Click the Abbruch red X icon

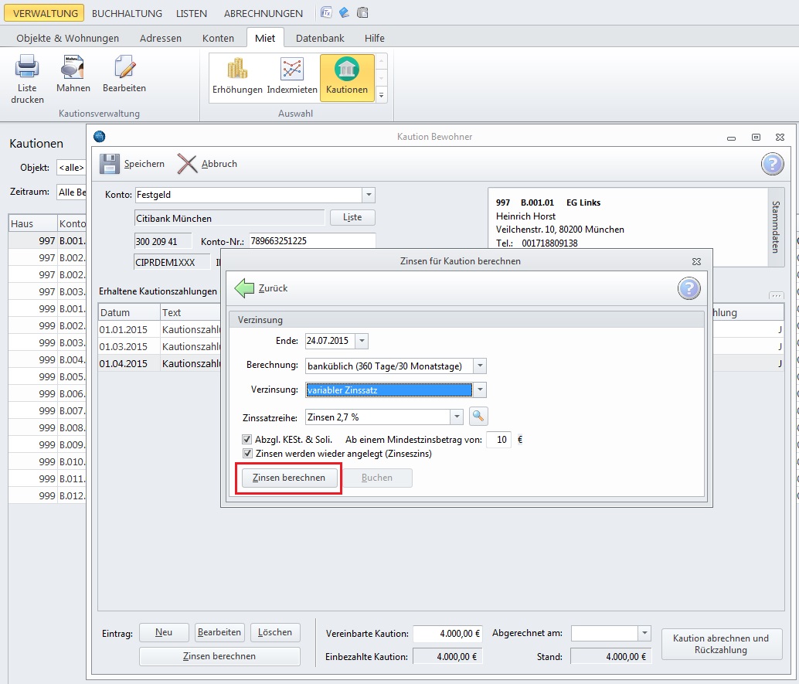[187, 164]
